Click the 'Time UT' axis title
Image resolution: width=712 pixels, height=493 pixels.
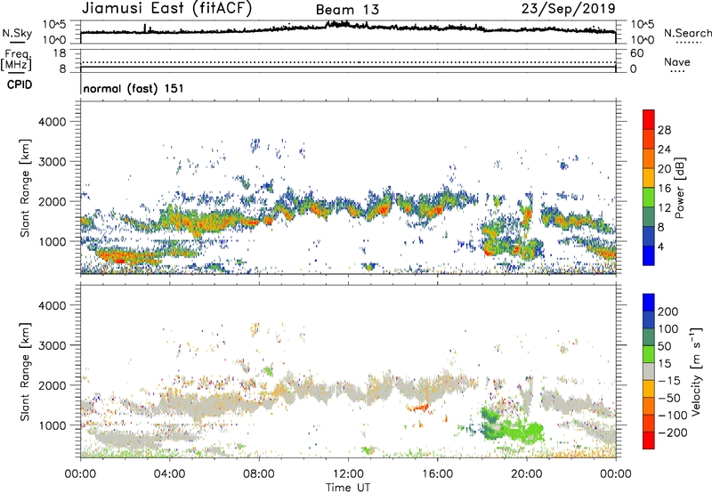[348, 488]
